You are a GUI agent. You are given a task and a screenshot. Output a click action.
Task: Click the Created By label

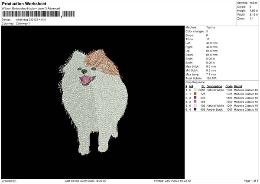click(x=9, y=181)
